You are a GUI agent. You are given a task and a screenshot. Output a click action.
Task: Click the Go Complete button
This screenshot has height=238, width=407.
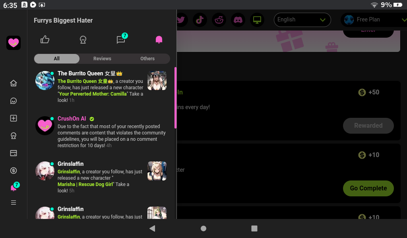(368, 188)
